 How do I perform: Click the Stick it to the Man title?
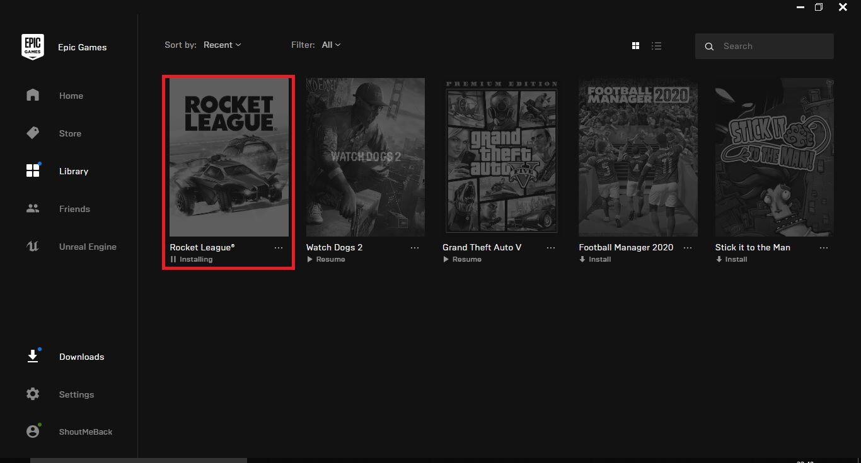[753, 247]
